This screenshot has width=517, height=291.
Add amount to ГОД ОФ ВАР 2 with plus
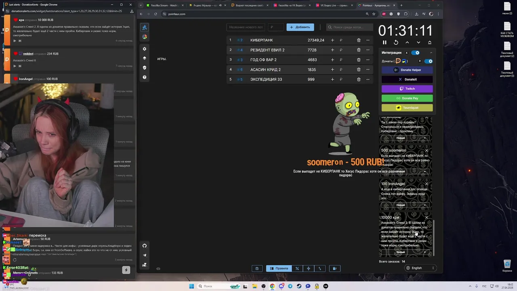coord(332,60)
